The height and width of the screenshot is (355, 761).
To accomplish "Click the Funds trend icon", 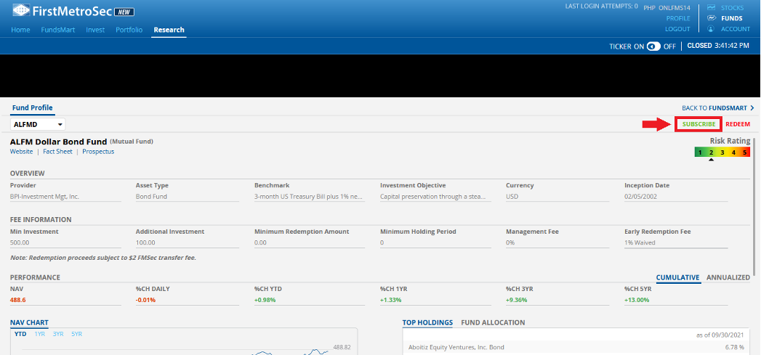I will click(712, 18).
